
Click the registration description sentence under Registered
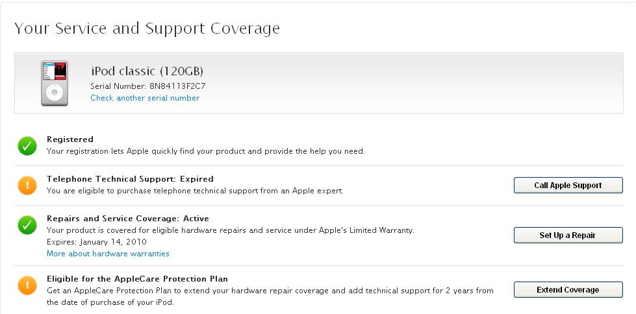(x=206, y=152)
